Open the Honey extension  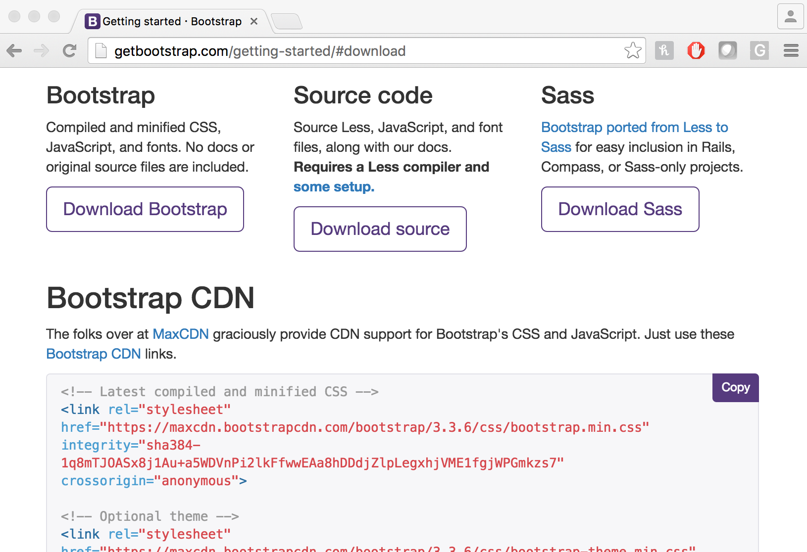pyautogui.click(x=664, y=50)
